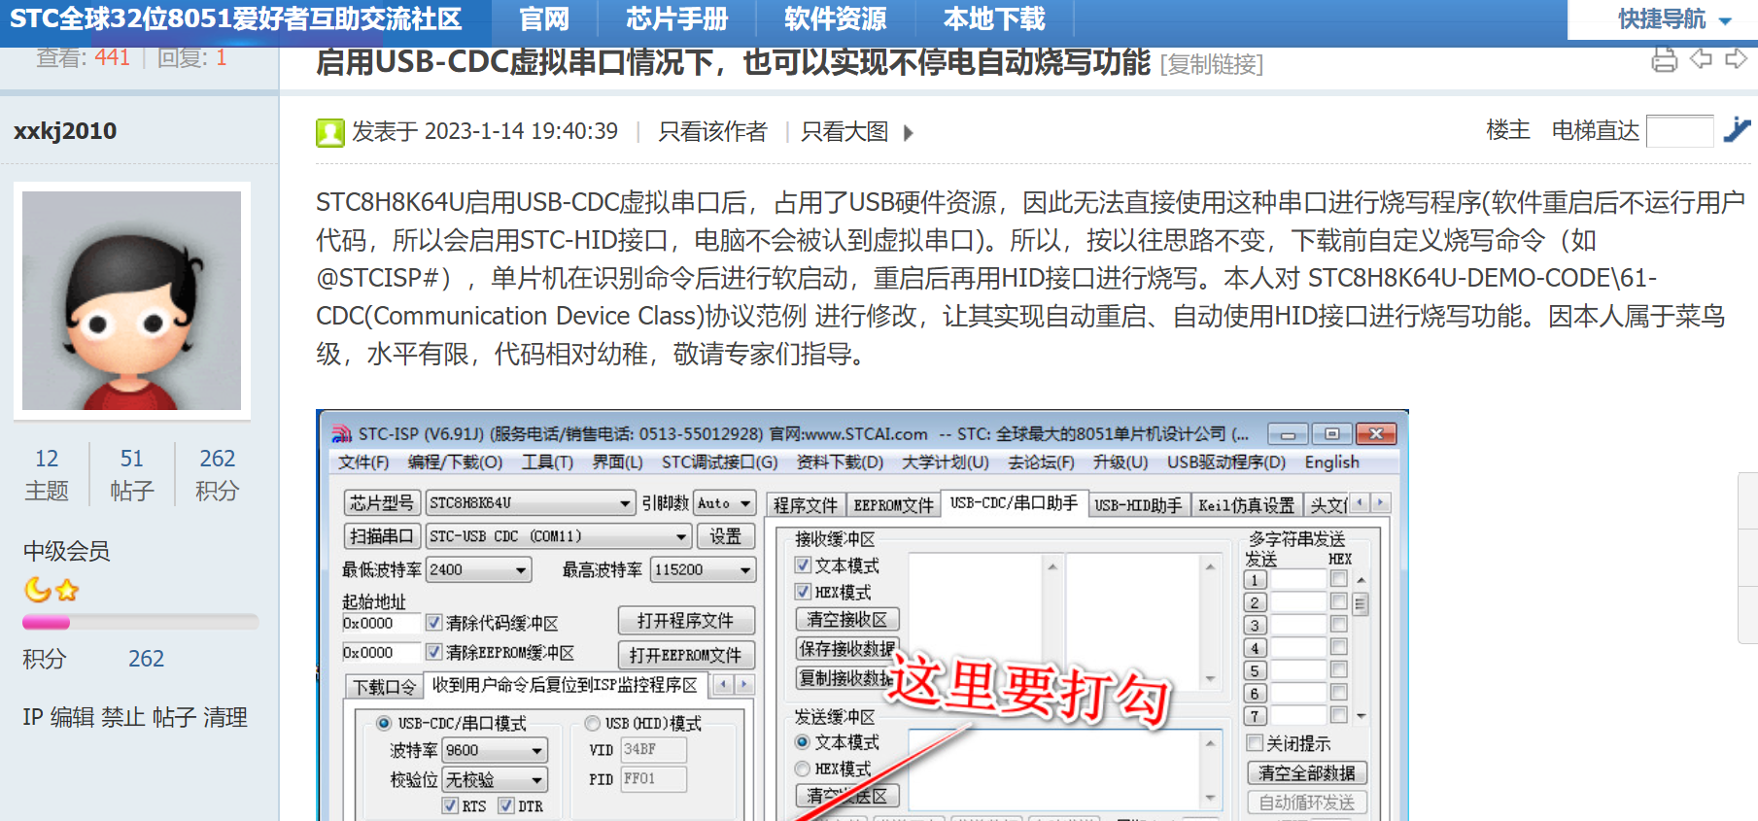Open the 官网 navigation tab
The width and height of the screenshot is (1758, 821).
pyautogui.click(x=544, y=19)
